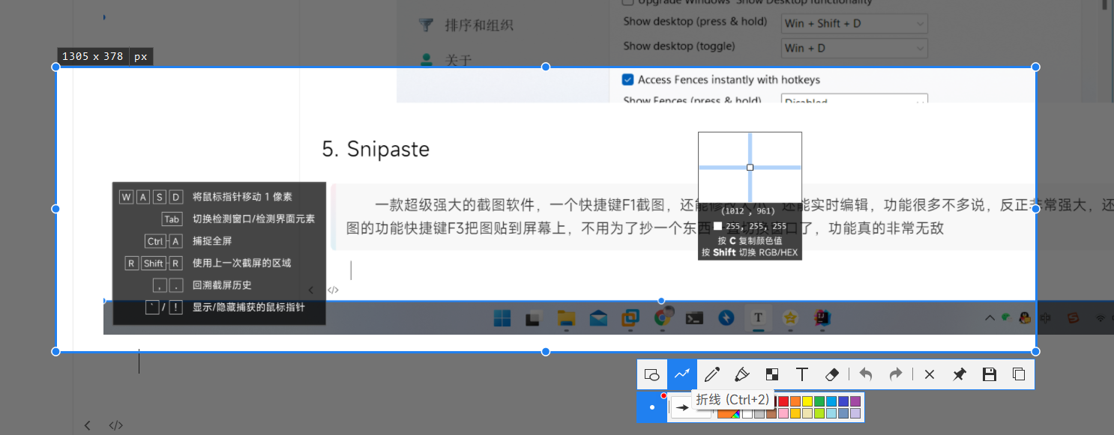Check Access Fences instantly with hotkeys
Viewport: 1114px width, 435px height.
click(628, 79)
